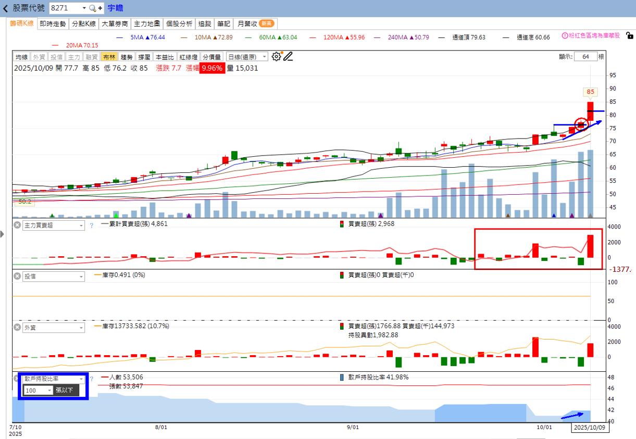Open help for 主力買賣超 indicator
This screenshot has height=439, width=636.
(x=92, y=225)
